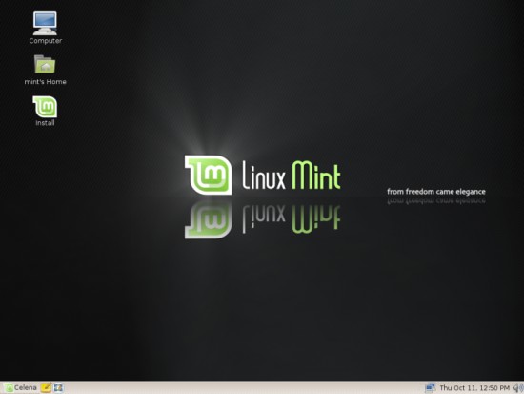Open the calendar from the clock
This screenshot has height=394, width=524.
coord(474,388)
